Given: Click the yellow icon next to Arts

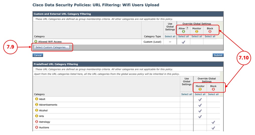Looking at the screenshot, I should point(37,116).
